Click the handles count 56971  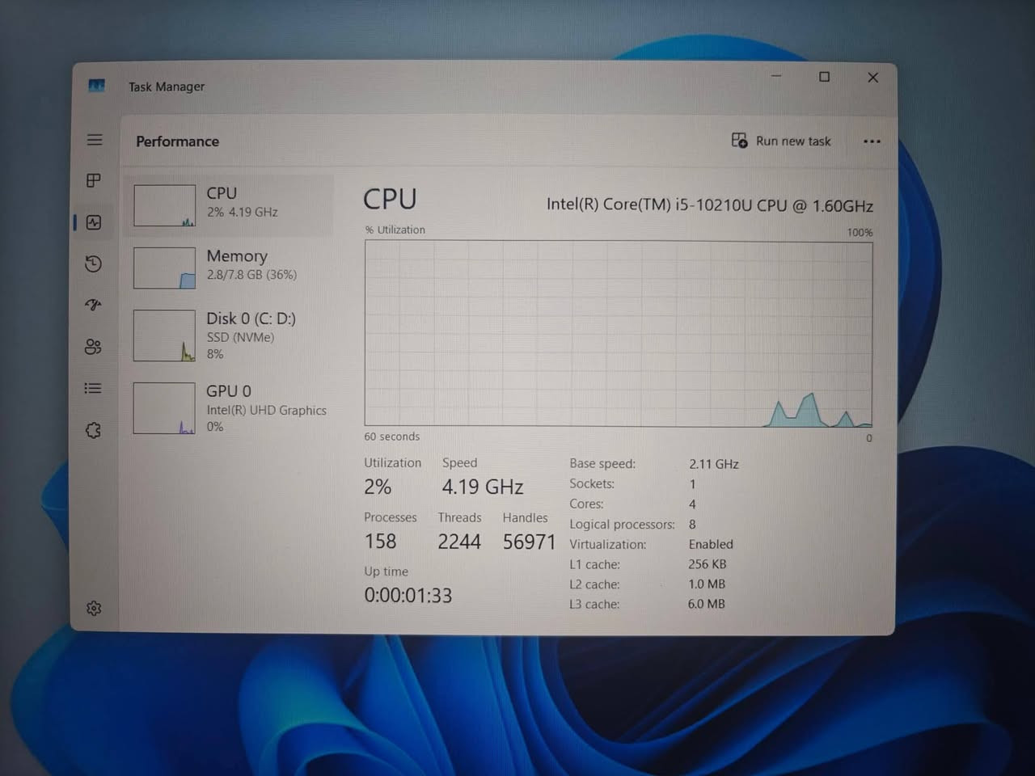click(x=529, y=542)
